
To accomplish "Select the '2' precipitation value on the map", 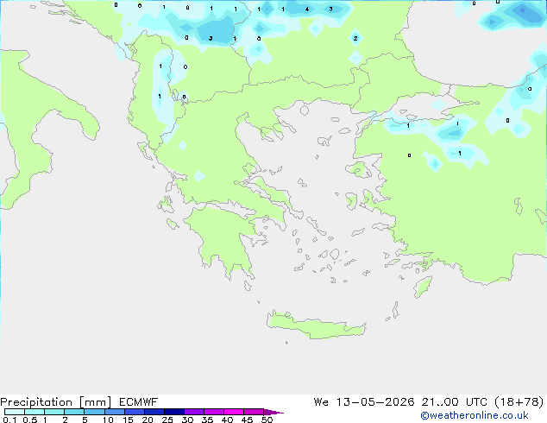I will 355,38.
